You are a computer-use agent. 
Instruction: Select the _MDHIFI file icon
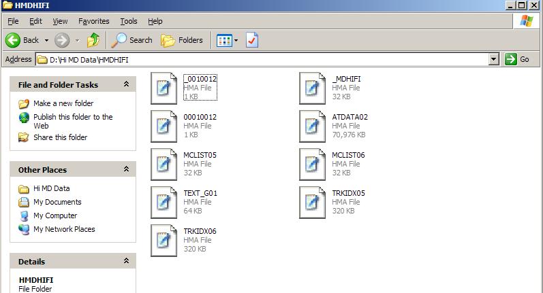[312, 88]
